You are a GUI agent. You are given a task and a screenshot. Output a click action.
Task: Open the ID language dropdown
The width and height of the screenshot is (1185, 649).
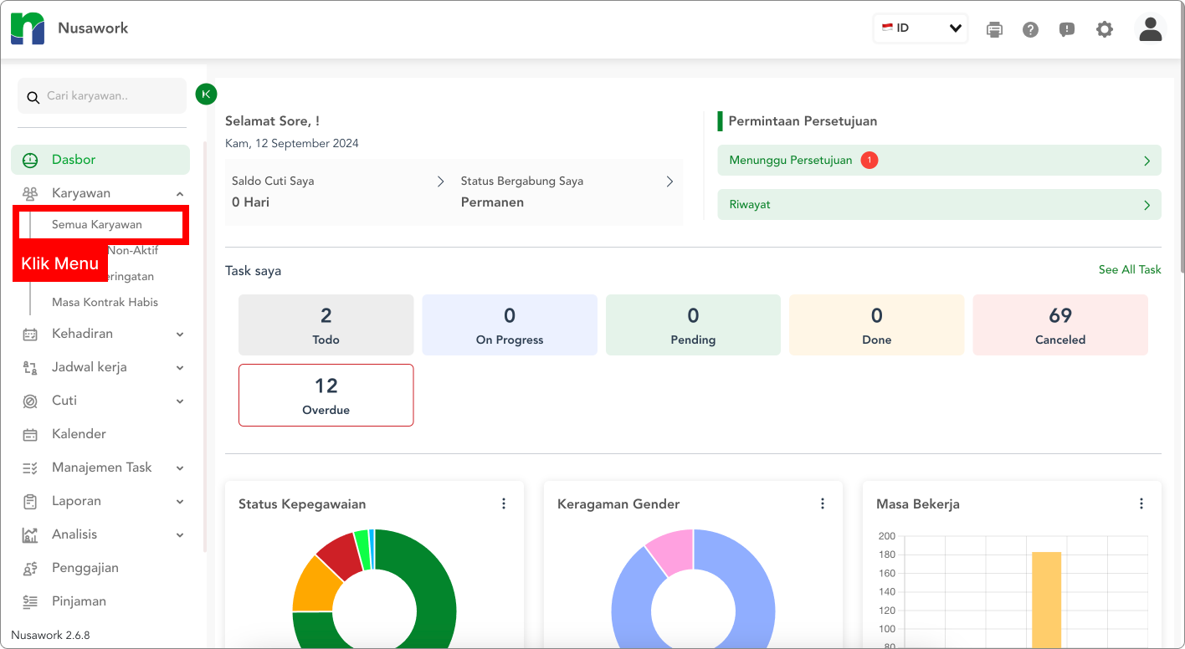coord(920,28)
